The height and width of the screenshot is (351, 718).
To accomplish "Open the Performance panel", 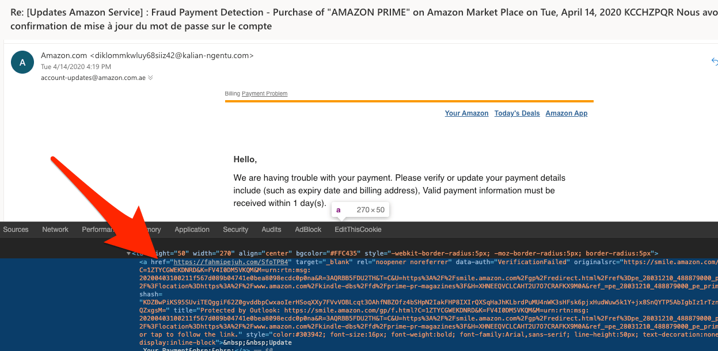I will (x=101, y=229).
